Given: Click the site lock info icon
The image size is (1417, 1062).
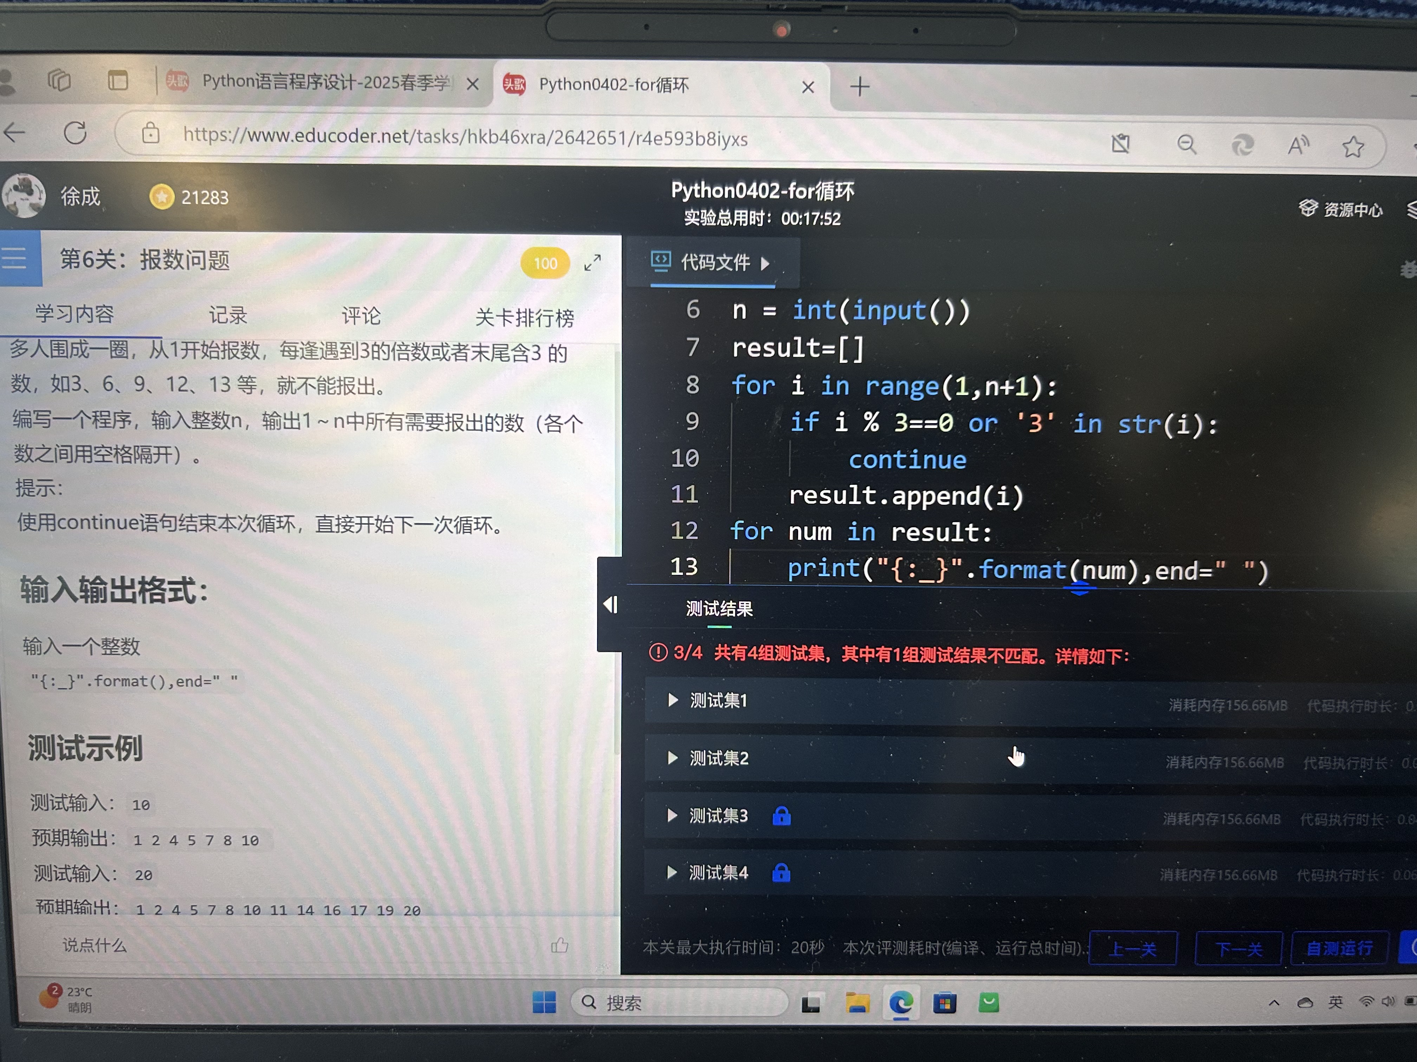Looking at the screenshot, I should 150,133.
